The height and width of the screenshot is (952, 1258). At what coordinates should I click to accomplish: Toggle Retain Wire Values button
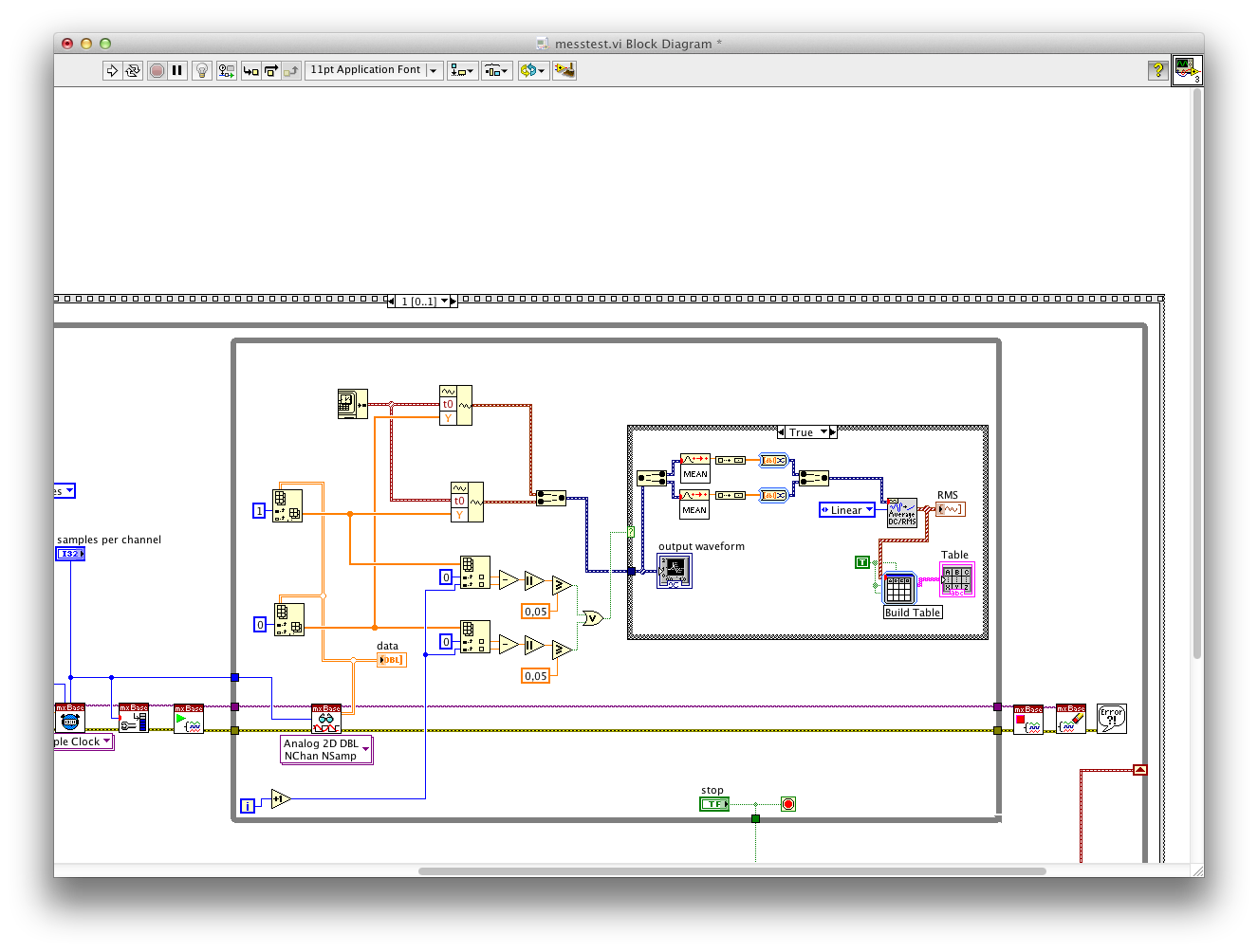click(x=226, y=70)
